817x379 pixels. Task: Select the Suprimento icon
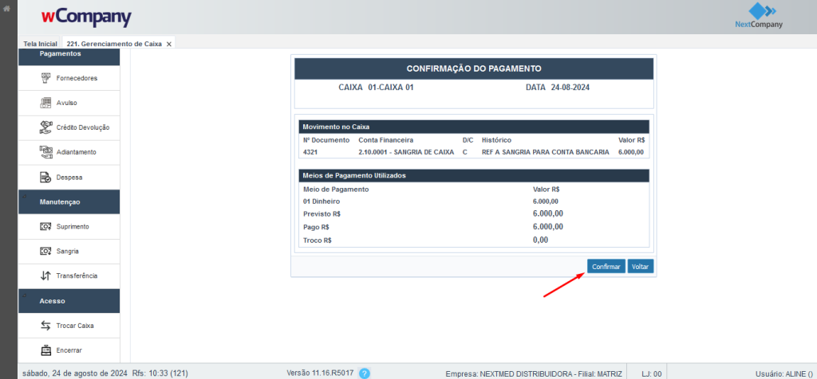[x=45, y=226]
